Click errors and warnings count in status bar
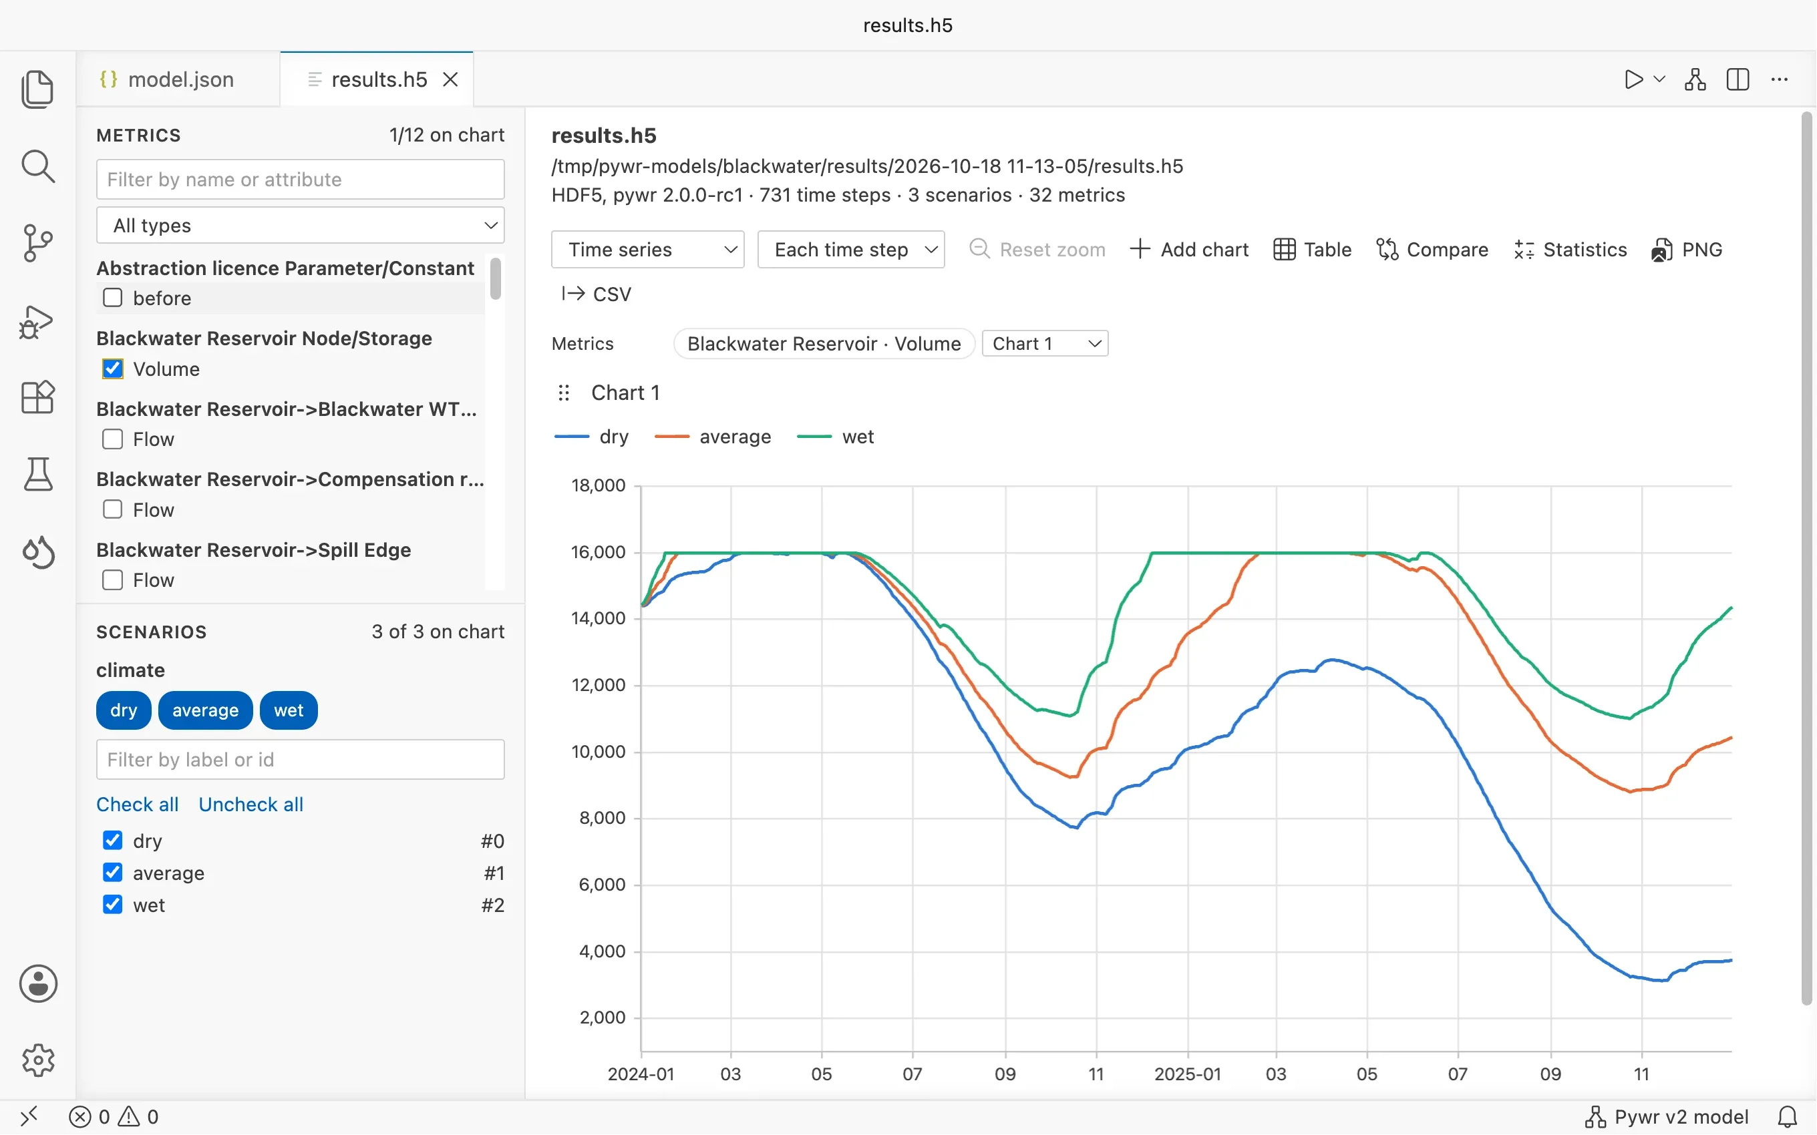The image size is (1817, 1135). (x=114, y=1117)
